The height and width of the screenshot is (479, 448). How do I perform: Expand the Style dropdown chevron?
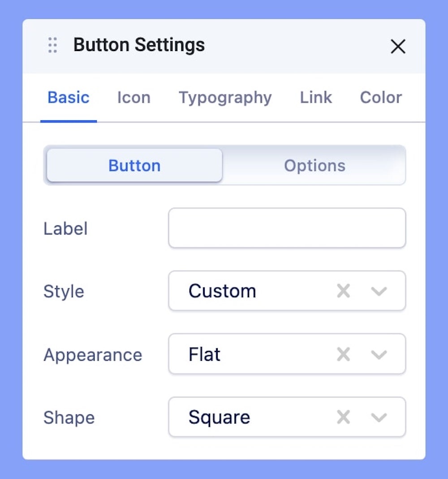[379, 291]
